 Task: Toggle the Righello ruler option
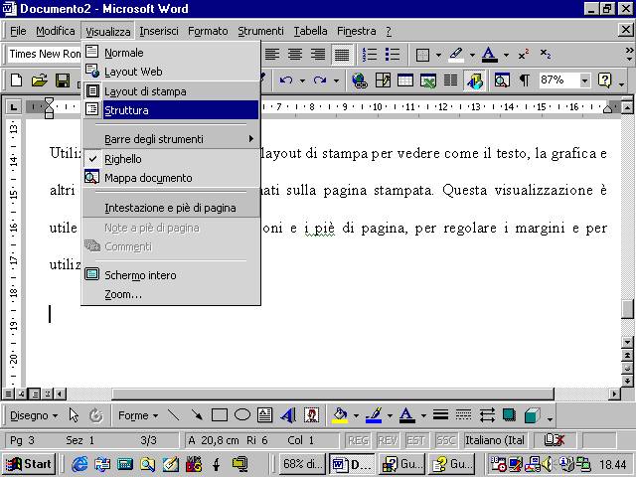click(170, 159)
